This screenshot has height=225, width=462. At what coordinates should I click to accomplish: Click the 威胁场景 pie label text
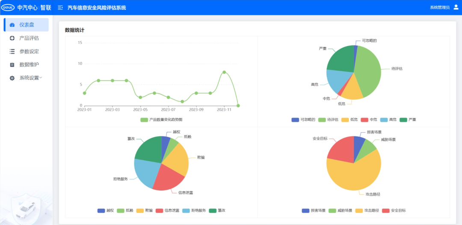click(388, 140)
